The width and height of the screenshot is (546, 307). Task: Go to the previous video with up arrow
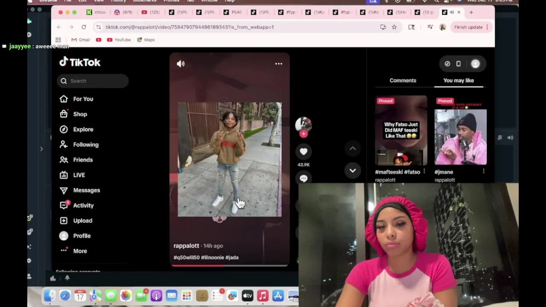[353, 148]
